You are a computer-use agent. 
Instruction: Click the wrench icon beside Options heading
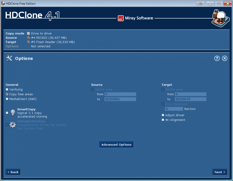pos(9,58)
